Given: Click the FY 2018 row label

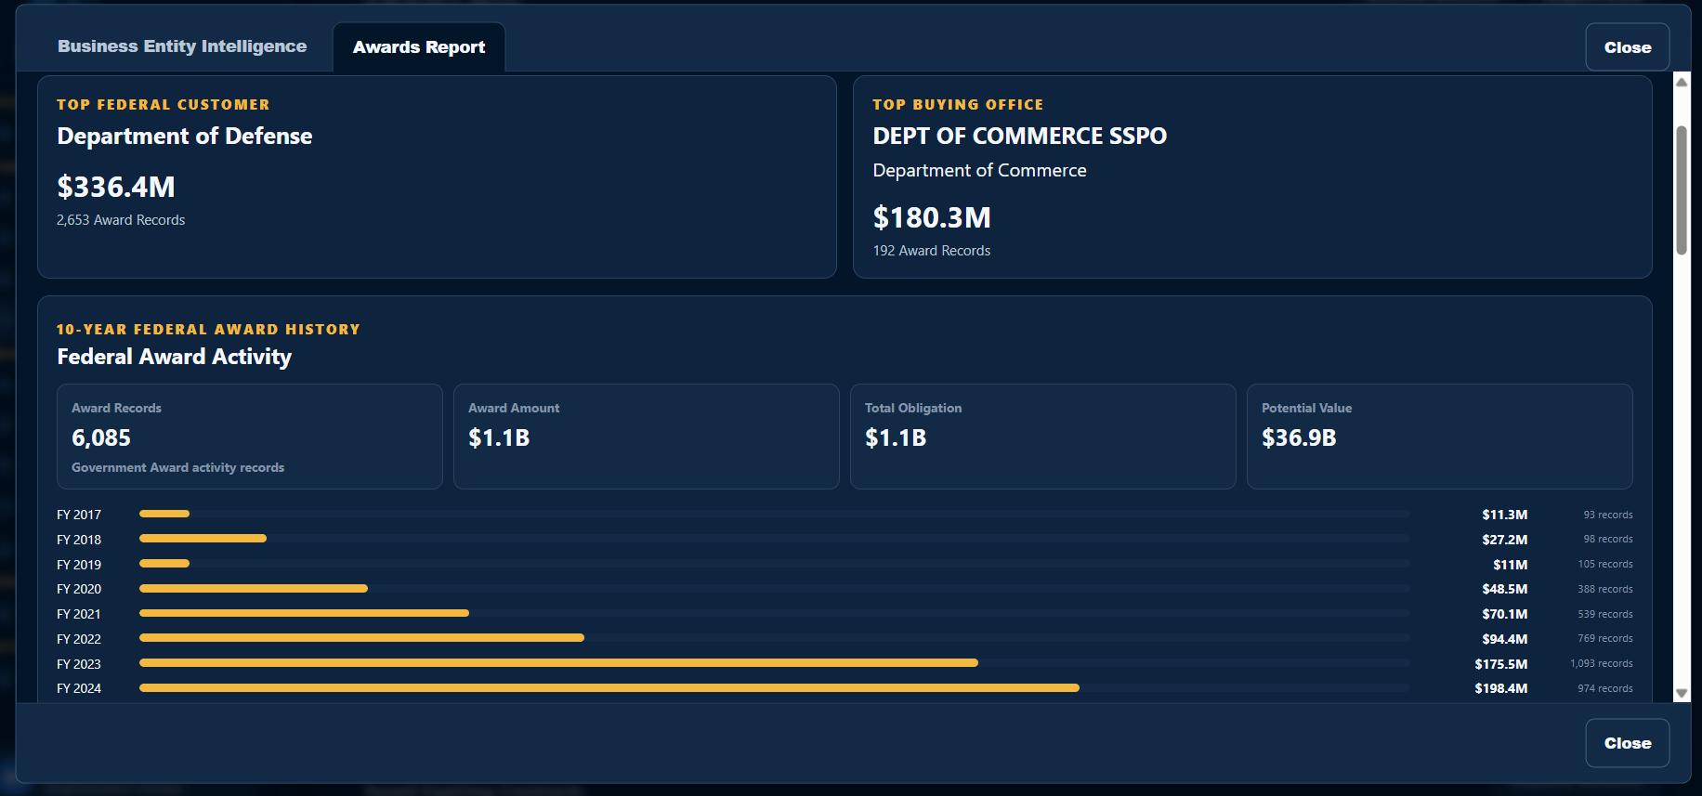Looking at the screenshot, I should 79,540.
